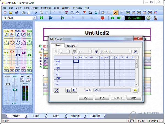
Task: Click the inversion-up arrow icon in dialog
Action: [68, 90]
